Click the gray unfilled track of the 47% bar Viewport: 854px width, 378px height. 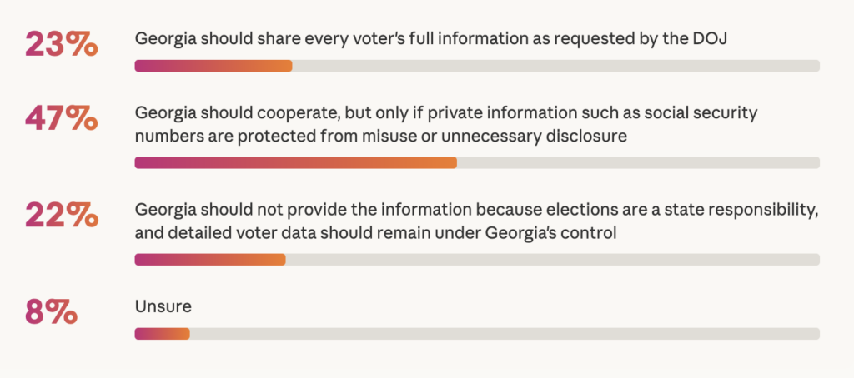pyautogui.click(x=638, y=162)
